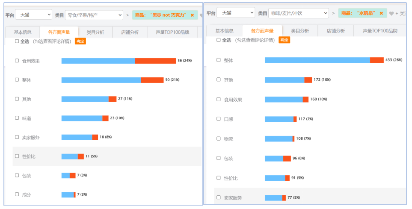Tick left panel 其他 checkbox

17,99
